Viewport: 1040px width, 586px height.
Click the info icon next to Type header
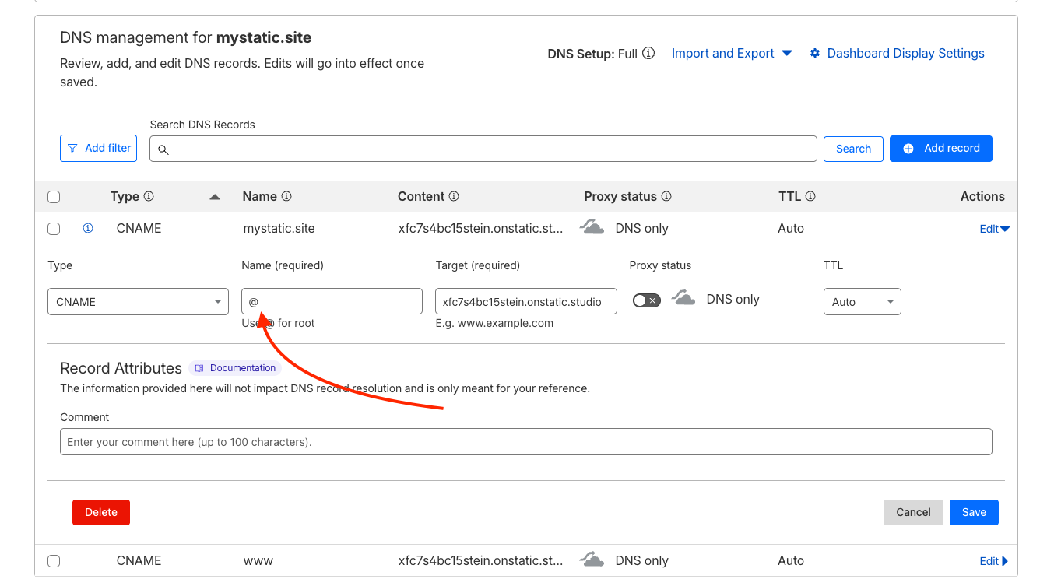pos(149,197)
